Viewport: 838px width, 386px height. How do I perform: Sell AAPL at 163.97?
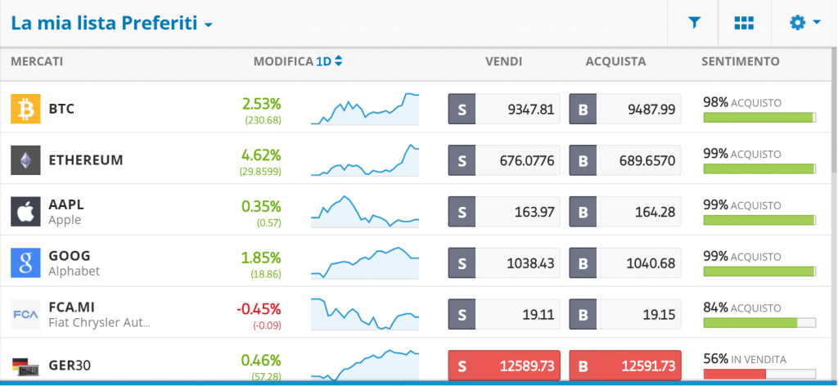click(504, 212)
